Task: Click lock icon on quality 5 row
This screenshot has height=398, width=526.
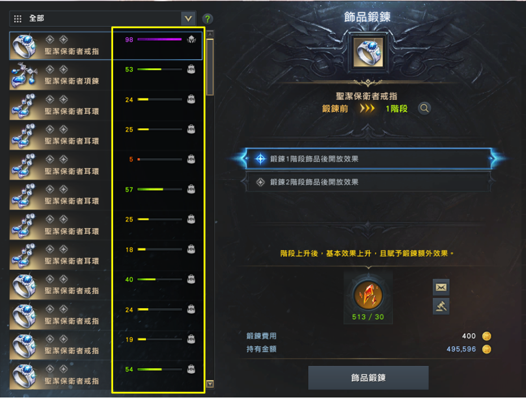Action: pos(191,159)
